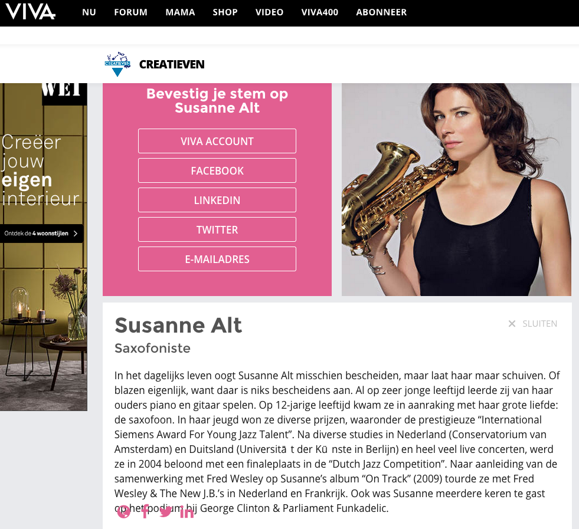This screenshot has height=529, width=579.
Task: Close the profile with SLUITEN
Action: coord(532,324)
